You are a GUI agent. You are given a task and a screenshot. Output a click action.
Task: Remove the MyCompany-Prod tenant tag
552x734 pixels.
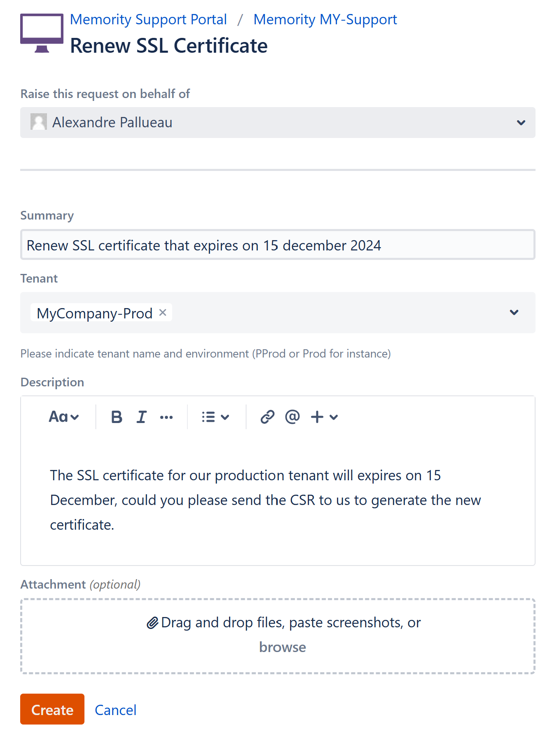[x=163, y=313]
